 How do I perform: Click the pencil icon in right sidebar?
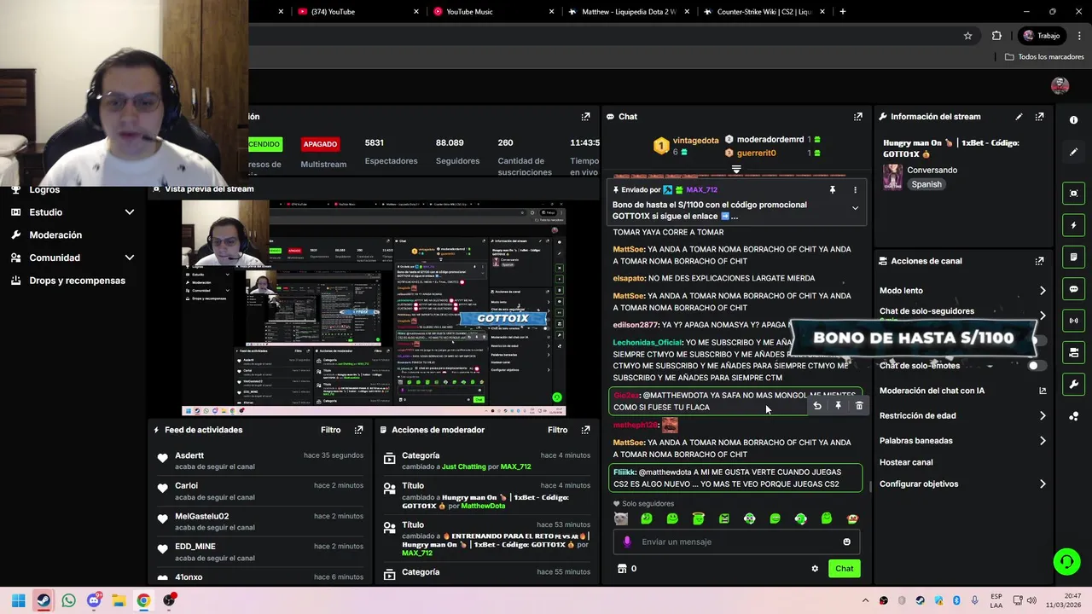pos(1073,152)
